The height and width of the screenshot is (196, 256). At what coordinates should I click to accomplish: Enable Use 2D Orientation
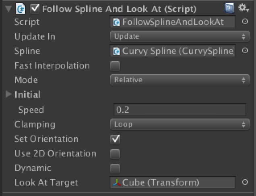(x=115, y=154)
